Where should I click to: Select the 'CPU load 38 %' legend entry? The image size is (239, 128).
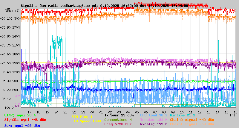(x=154, y=115)
